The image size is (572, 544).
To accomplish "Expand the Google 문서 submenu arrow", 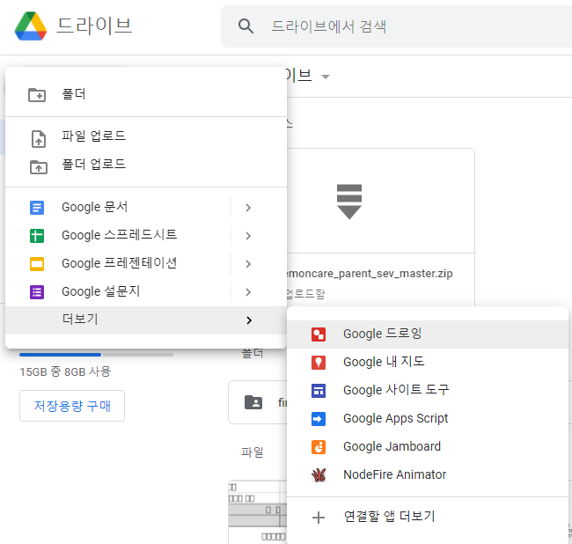I will tap(248, 208).
